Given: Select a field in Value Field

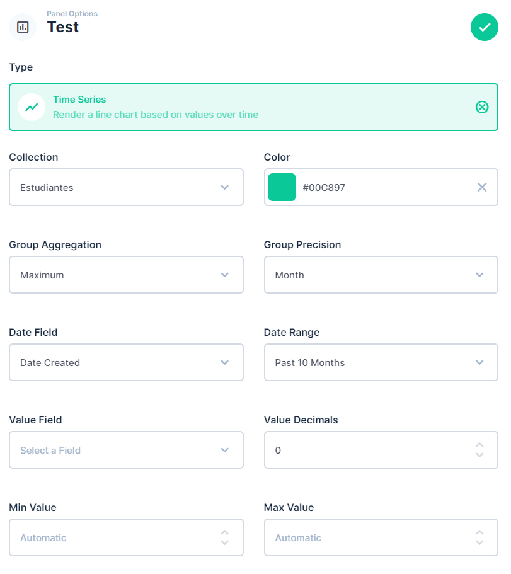Looking at the screenshot, I should tap(126, 450).
